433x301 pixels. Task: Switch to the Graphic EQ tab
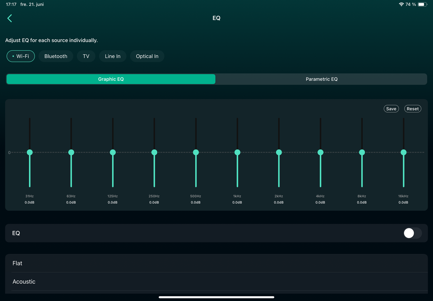tap(111, 79)
